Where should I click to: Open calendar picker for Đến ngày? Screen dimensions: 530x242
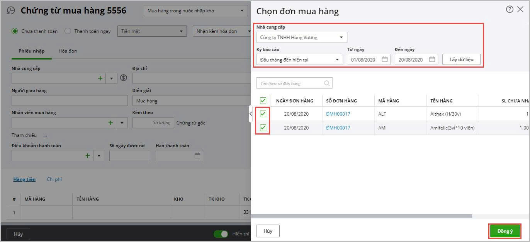tap(432, 60)
